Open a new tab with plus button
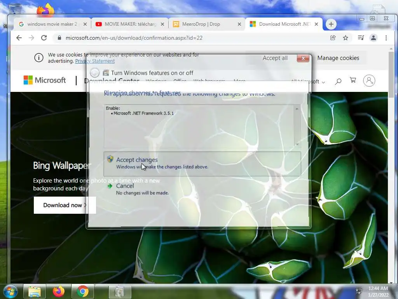 (331, 24)
